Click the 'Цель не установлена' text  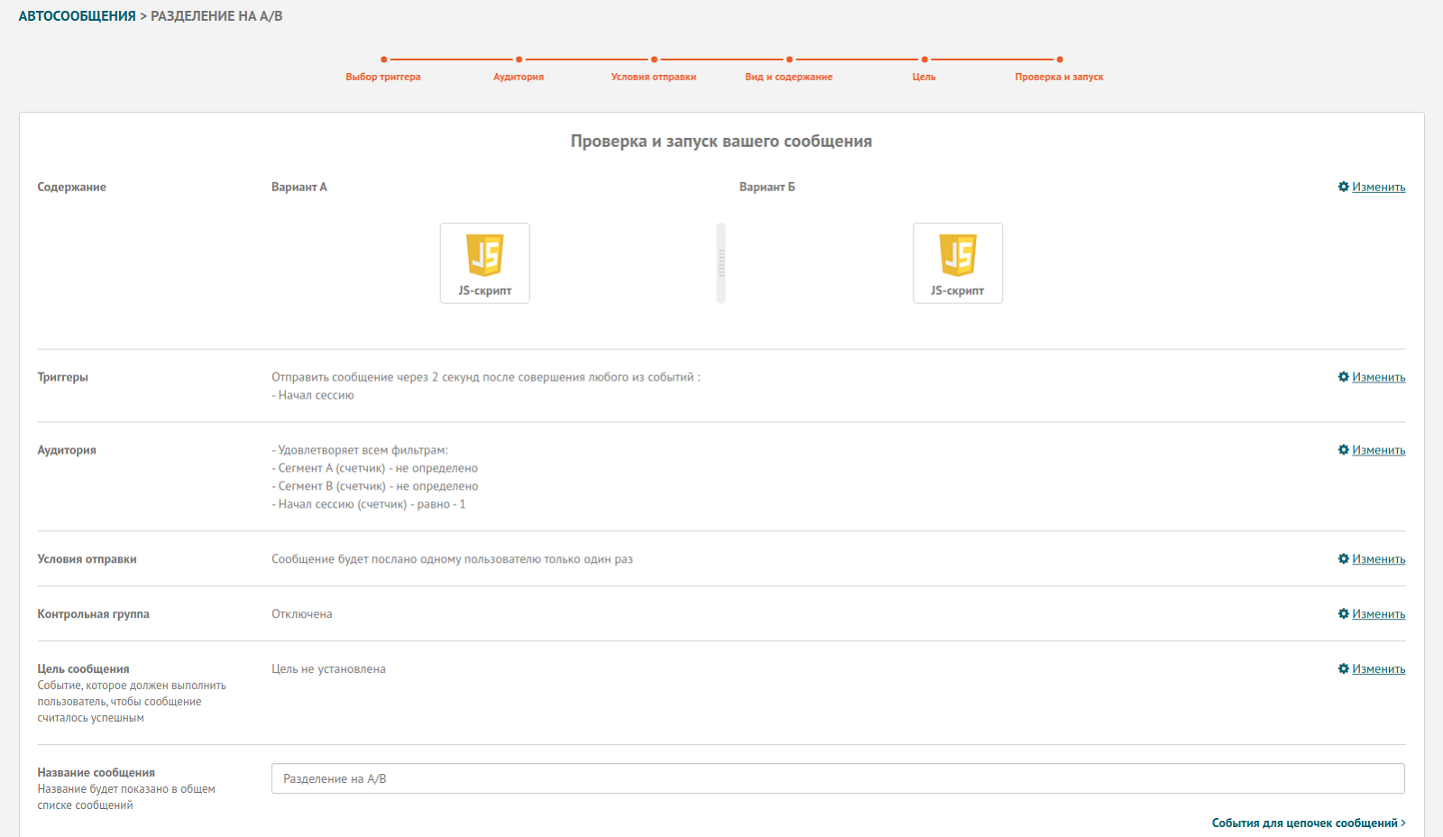[x=328, y=669]
